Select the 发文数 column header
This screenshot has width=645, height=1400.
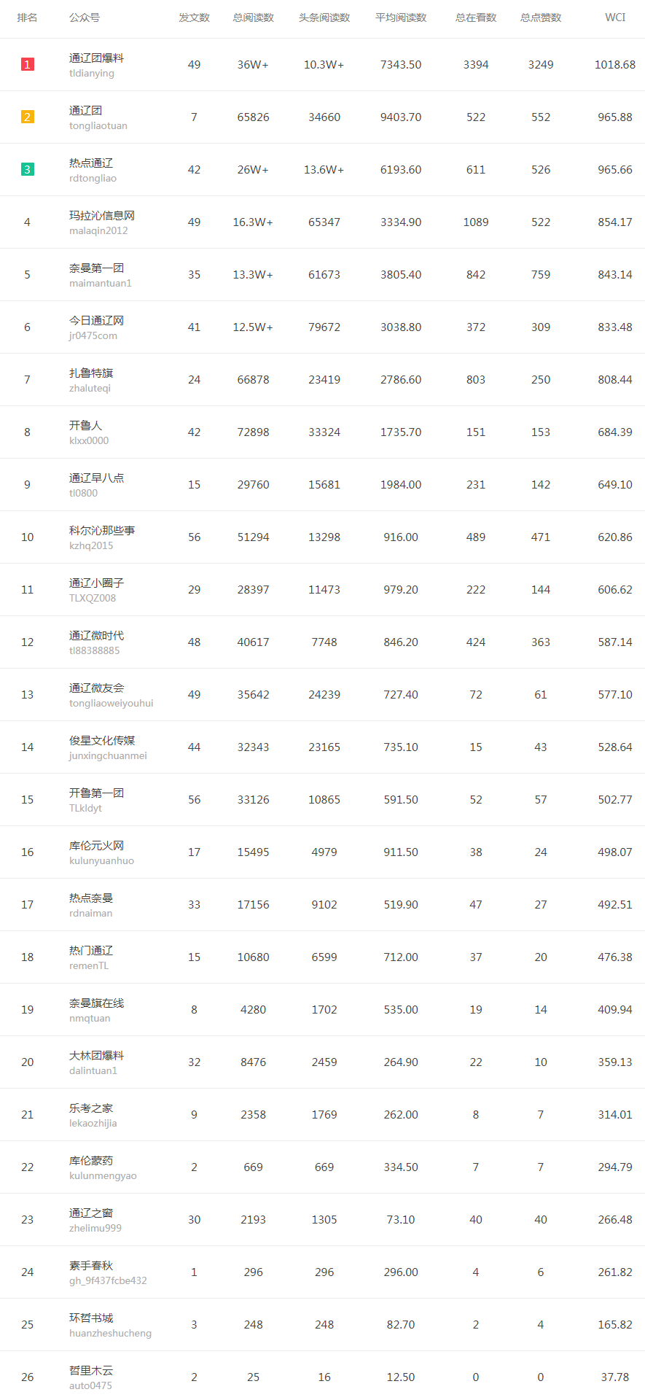point(194,17)
